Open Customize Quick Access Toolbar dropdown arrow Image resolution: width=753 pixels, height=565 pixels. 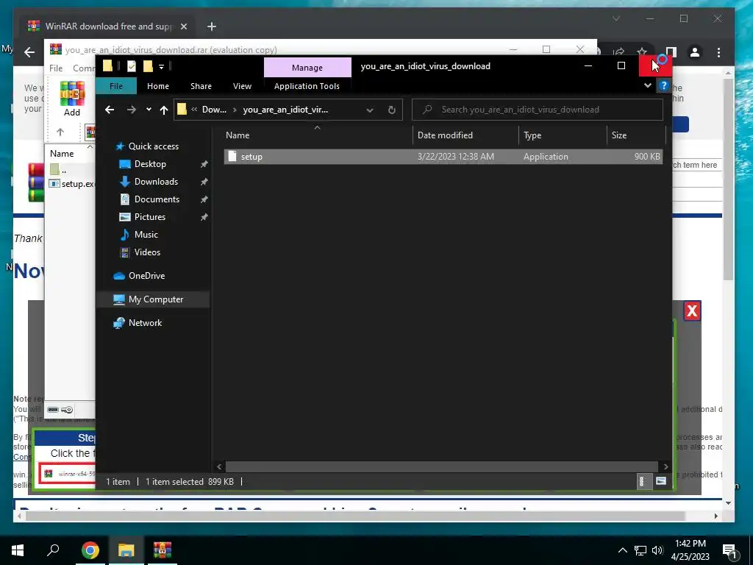pos(161,66)
